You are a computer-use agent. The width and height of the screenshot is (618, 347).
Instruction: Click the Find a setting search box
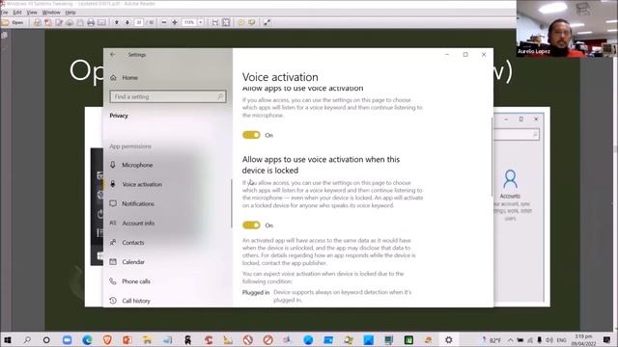pos(168,96)
